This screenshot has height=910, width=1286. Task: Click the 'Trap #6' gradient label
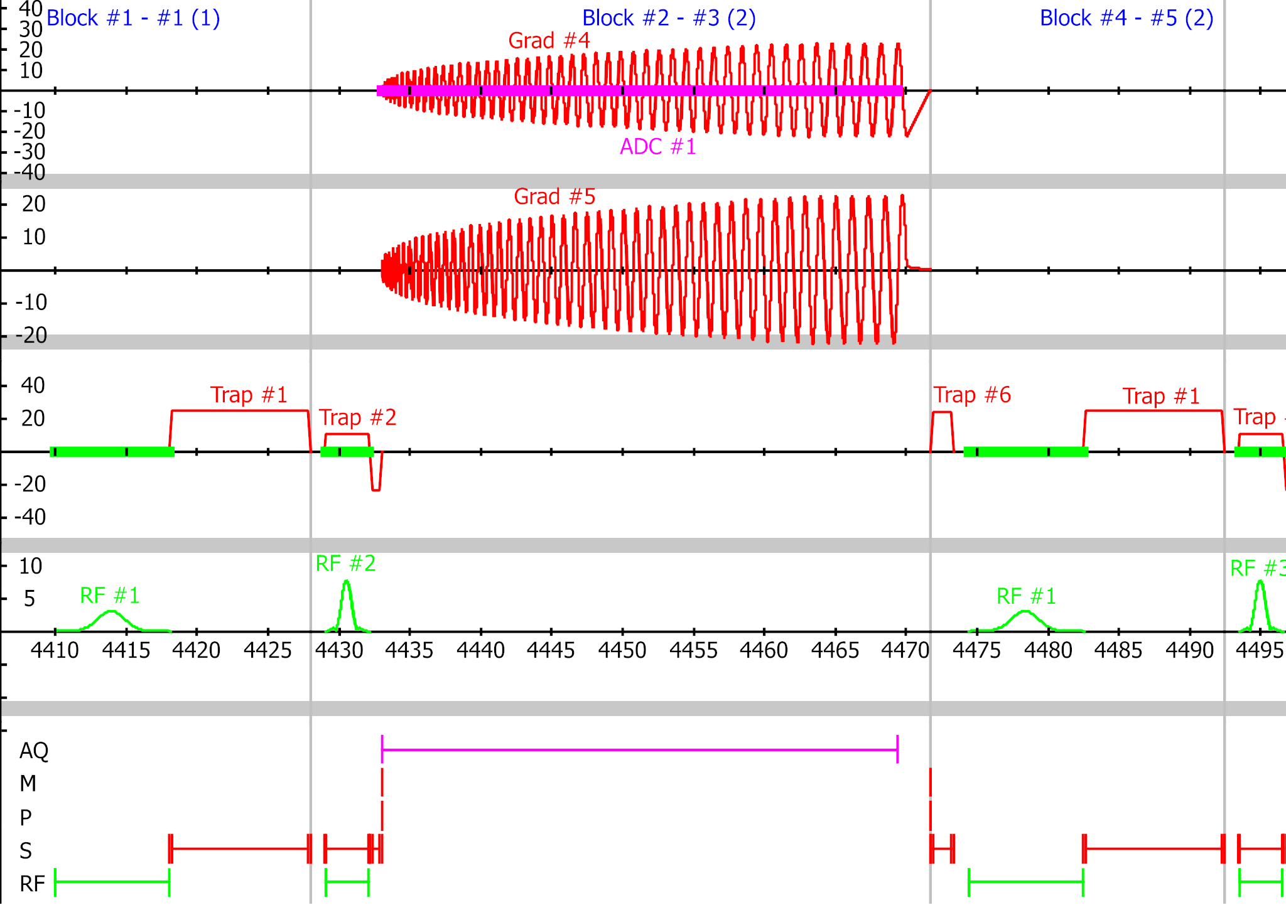tap(972, 395)
